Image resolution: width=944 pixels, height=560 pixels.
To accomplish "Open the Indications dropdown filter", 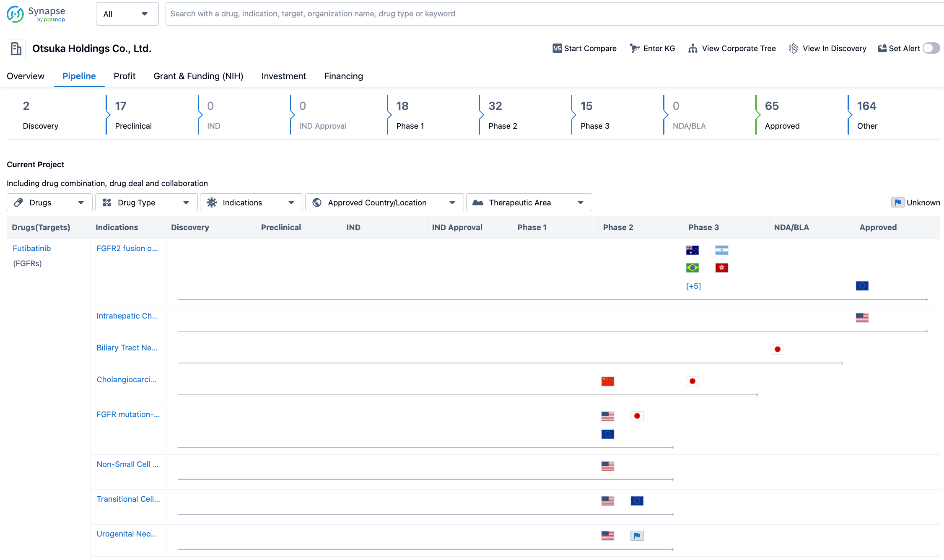I will coord(251,202).
